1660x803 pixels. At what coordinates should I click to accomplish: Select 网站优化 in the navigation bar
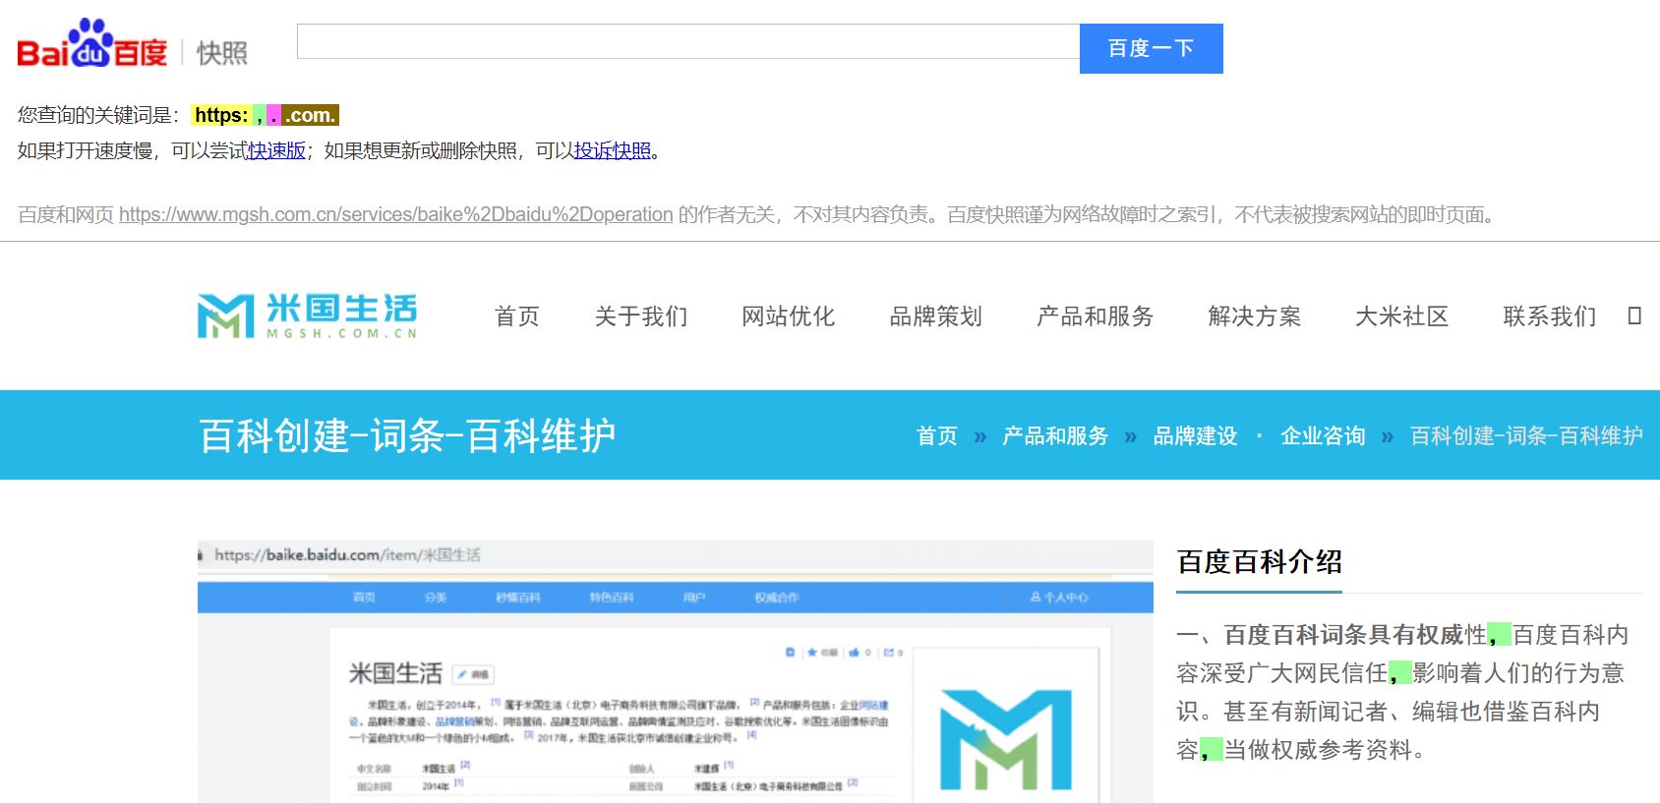[x=788, y=316]
